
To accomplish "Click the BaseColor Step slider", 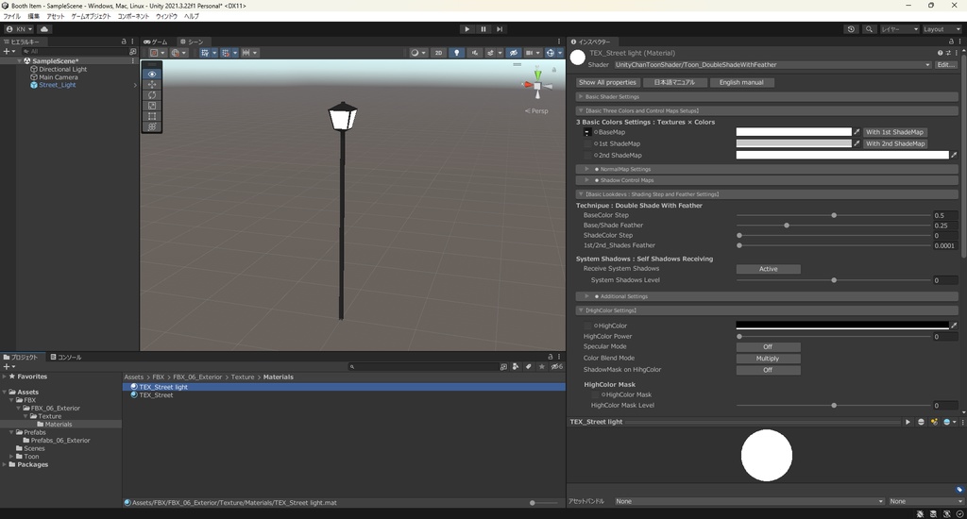I will (834, 216).
